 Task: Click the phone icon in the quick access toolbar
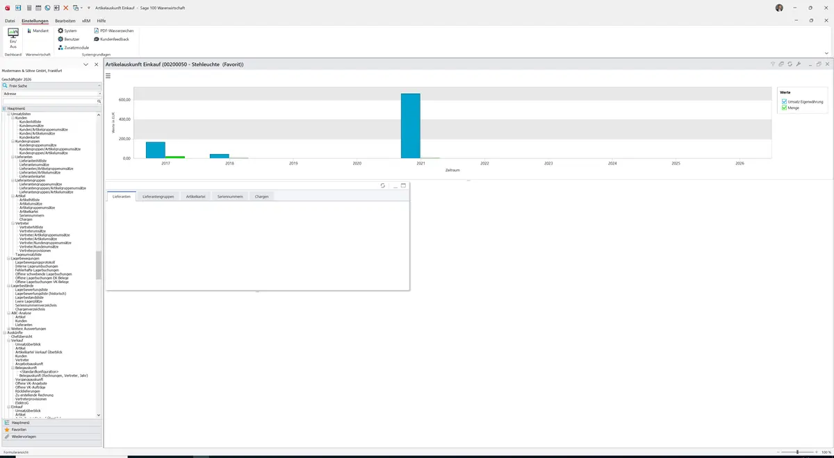47,8
